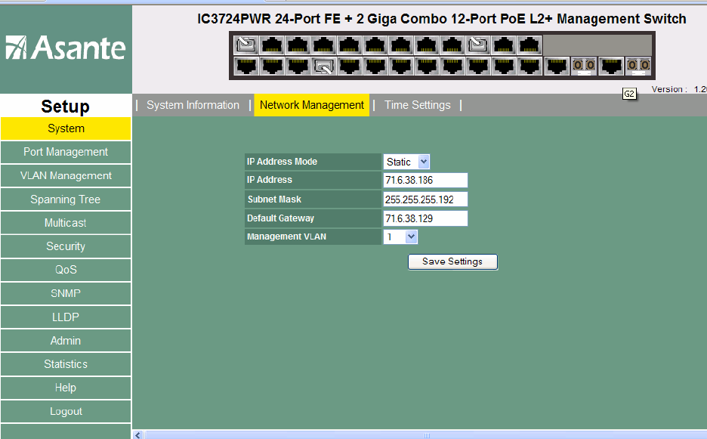Select the second port in the top row
Image resolution: width=707 pixels, height=439 pixels.
(272, 45)
